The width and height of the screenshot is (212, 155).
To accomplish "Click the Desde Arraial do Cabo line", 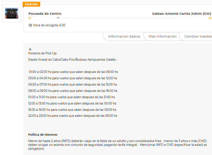I will [x=73, y=60].
